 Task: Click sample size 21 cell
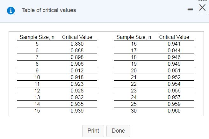(134, 77)
